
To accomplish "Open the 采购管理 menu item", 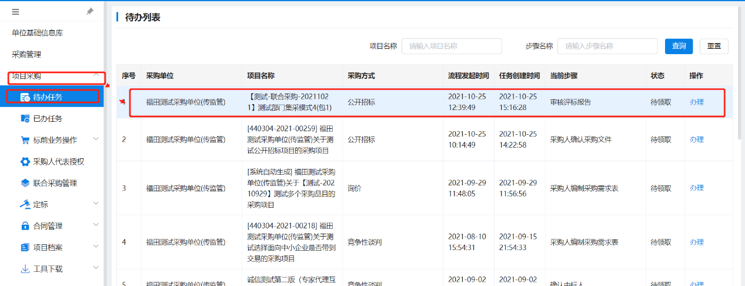I will pos(26,54).
